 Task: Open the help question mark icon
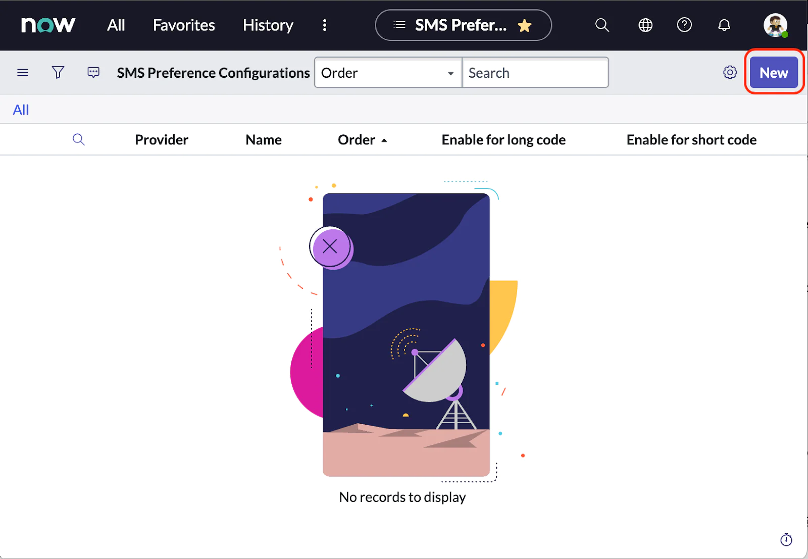click(x=684, y=25)
